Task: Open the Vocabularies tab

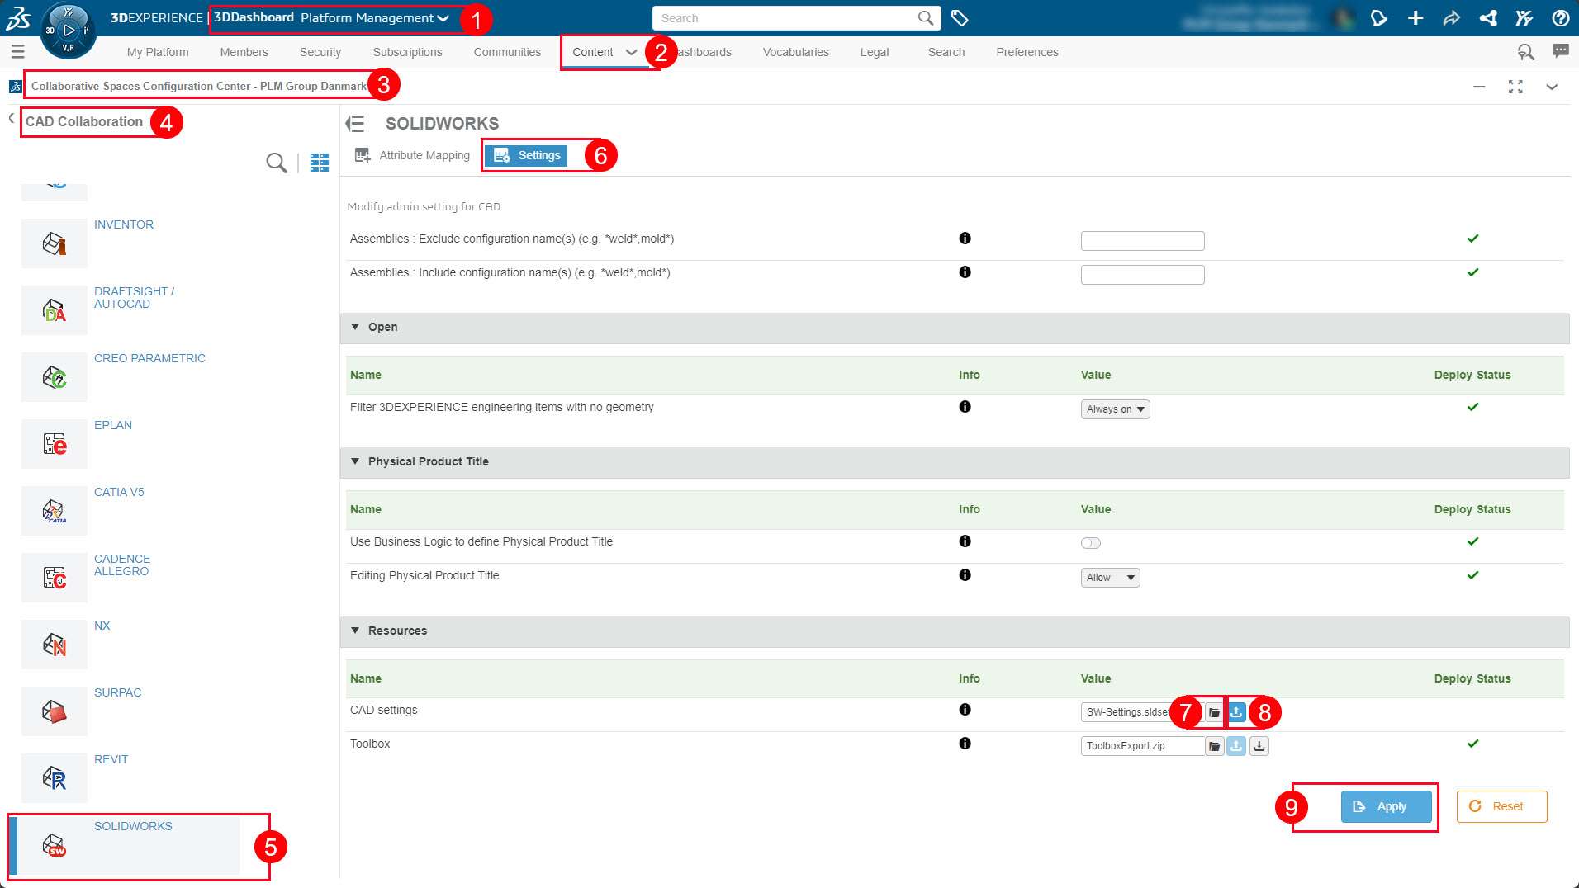Action: 795,52
